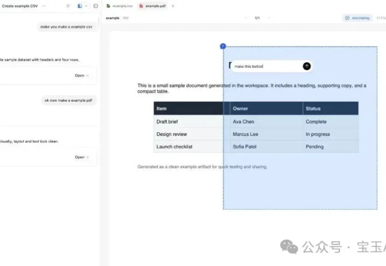The image size is (386, 266).
Task: Select the Marcus Lee cell
Action: point(266,134)
